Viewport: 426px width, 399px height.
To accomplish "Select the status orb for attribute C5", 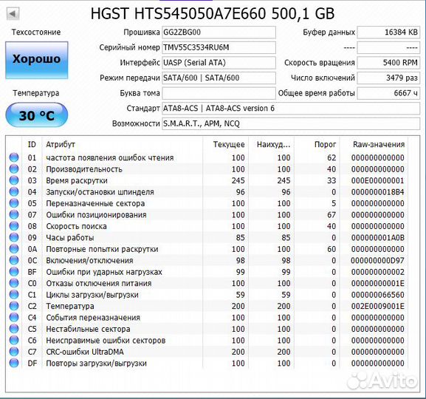I will point(14,329).
